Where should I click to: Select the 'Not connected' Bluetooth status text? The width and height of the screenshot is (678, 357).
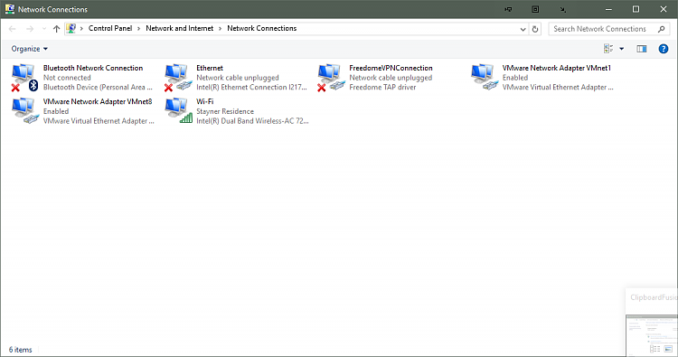pos(67,78)
